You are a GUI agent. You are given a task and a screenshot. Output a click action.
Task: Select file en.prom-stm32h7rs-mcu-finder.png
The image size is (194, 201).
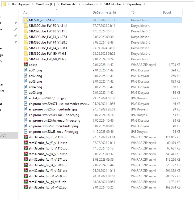coord(54,121)
